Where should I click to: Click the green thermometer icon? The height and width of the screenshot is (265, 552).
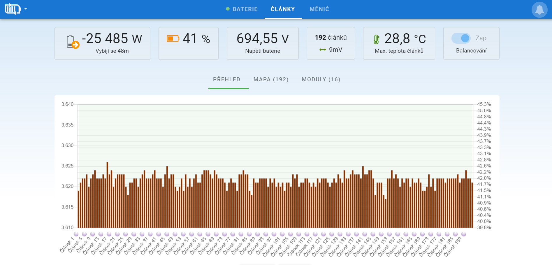(x=376, y=39)
